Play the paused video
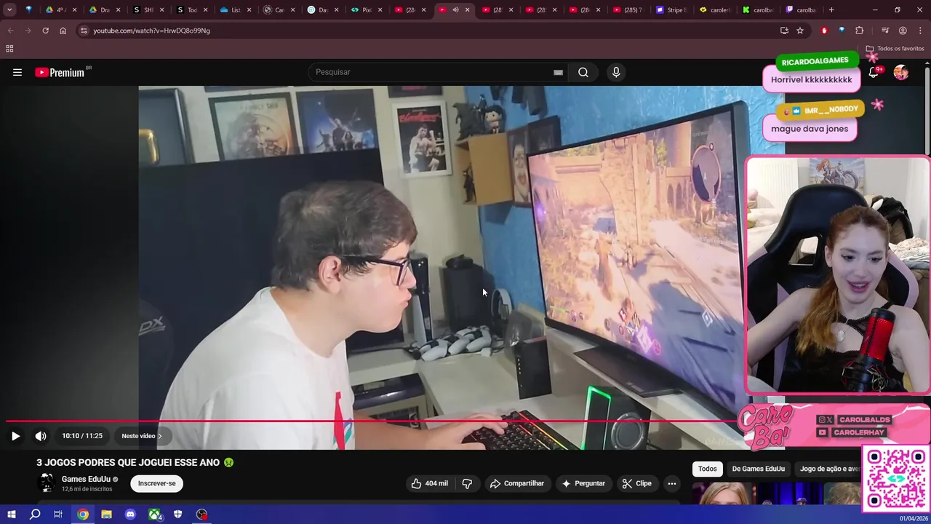931x524 pixels. pyautogui.click(x=15, y=436)
